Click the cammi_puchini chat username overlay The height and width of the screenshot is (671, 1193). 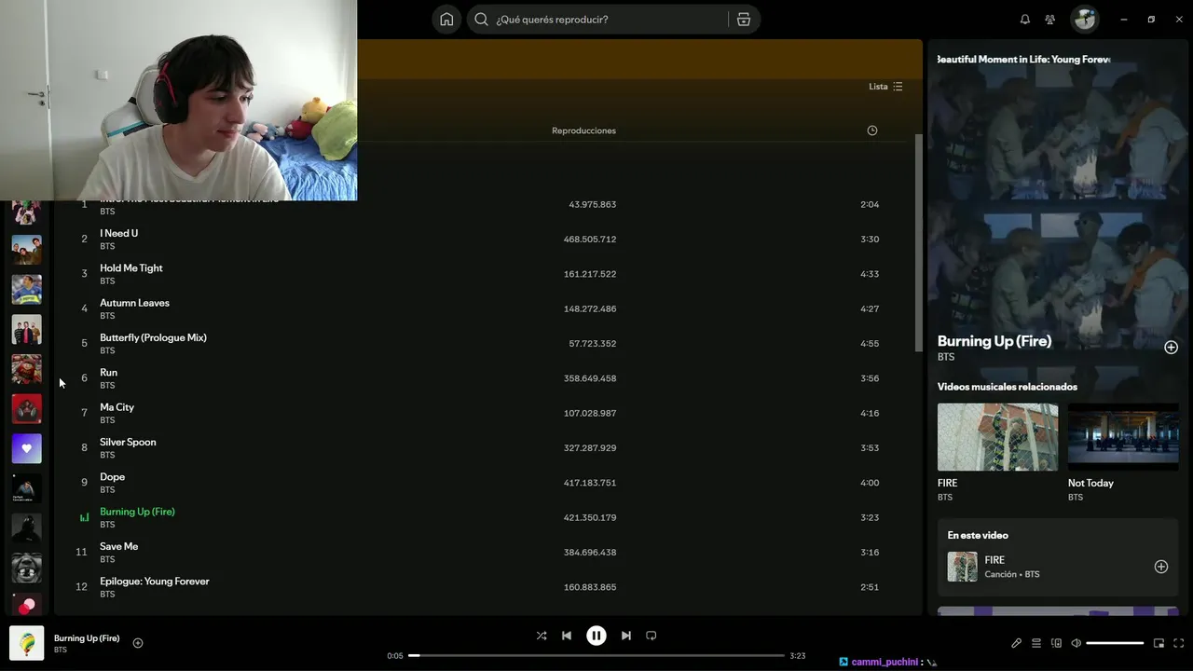pos(884,662)
